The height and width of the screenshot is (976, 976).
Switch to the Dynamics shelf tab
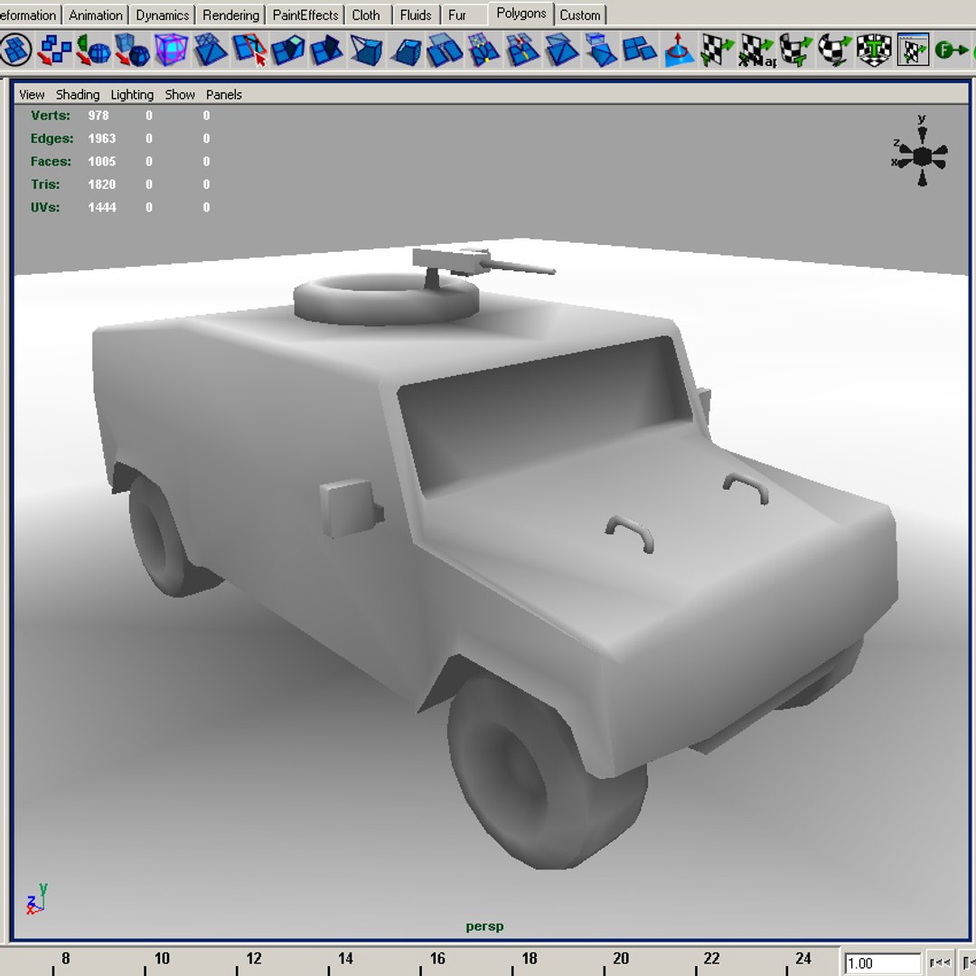point(163,15)
